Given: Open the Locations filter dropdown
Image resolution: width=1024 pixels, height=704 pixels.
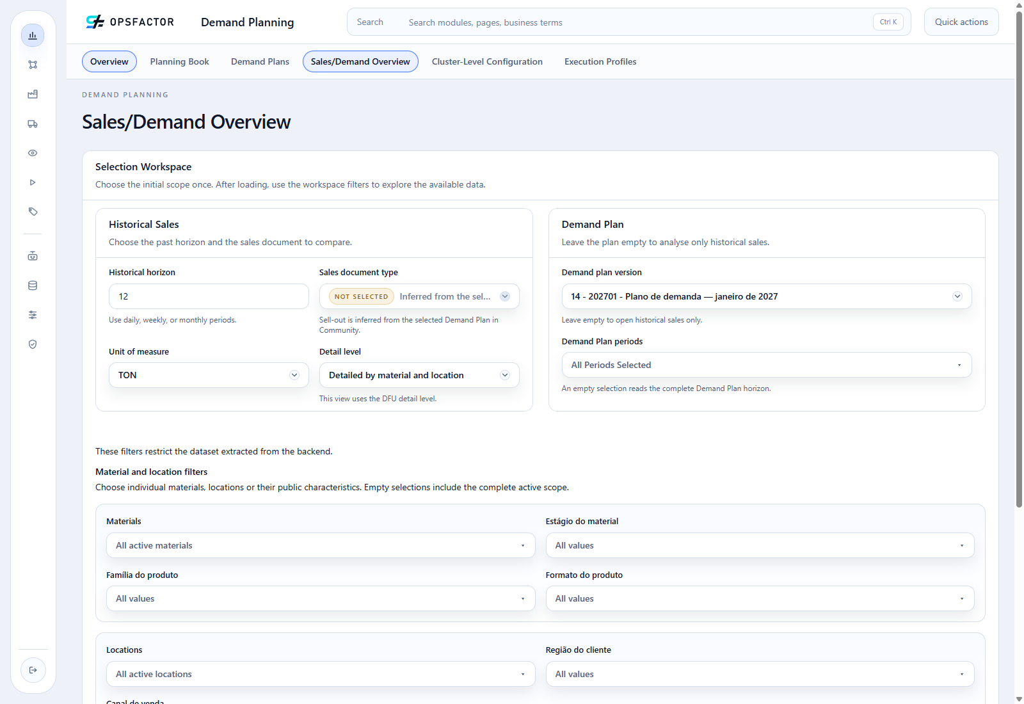Looking at the screenshot, I should click(x=321, y=674).
